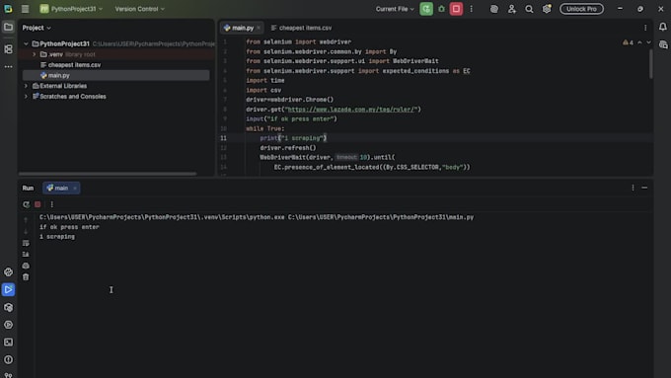Open the Version Control dropdown
The image size is (671, 378).
click(x=139, y=9)
